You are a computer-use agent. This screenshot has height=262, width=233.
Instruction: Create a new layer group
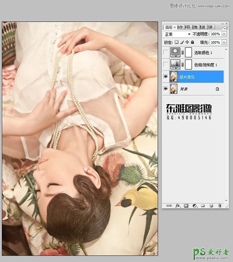pyautogui.click(x=203, y=206)
